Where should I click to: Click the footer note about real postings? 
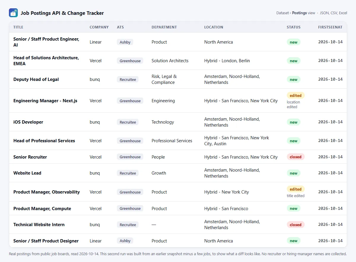178,254
